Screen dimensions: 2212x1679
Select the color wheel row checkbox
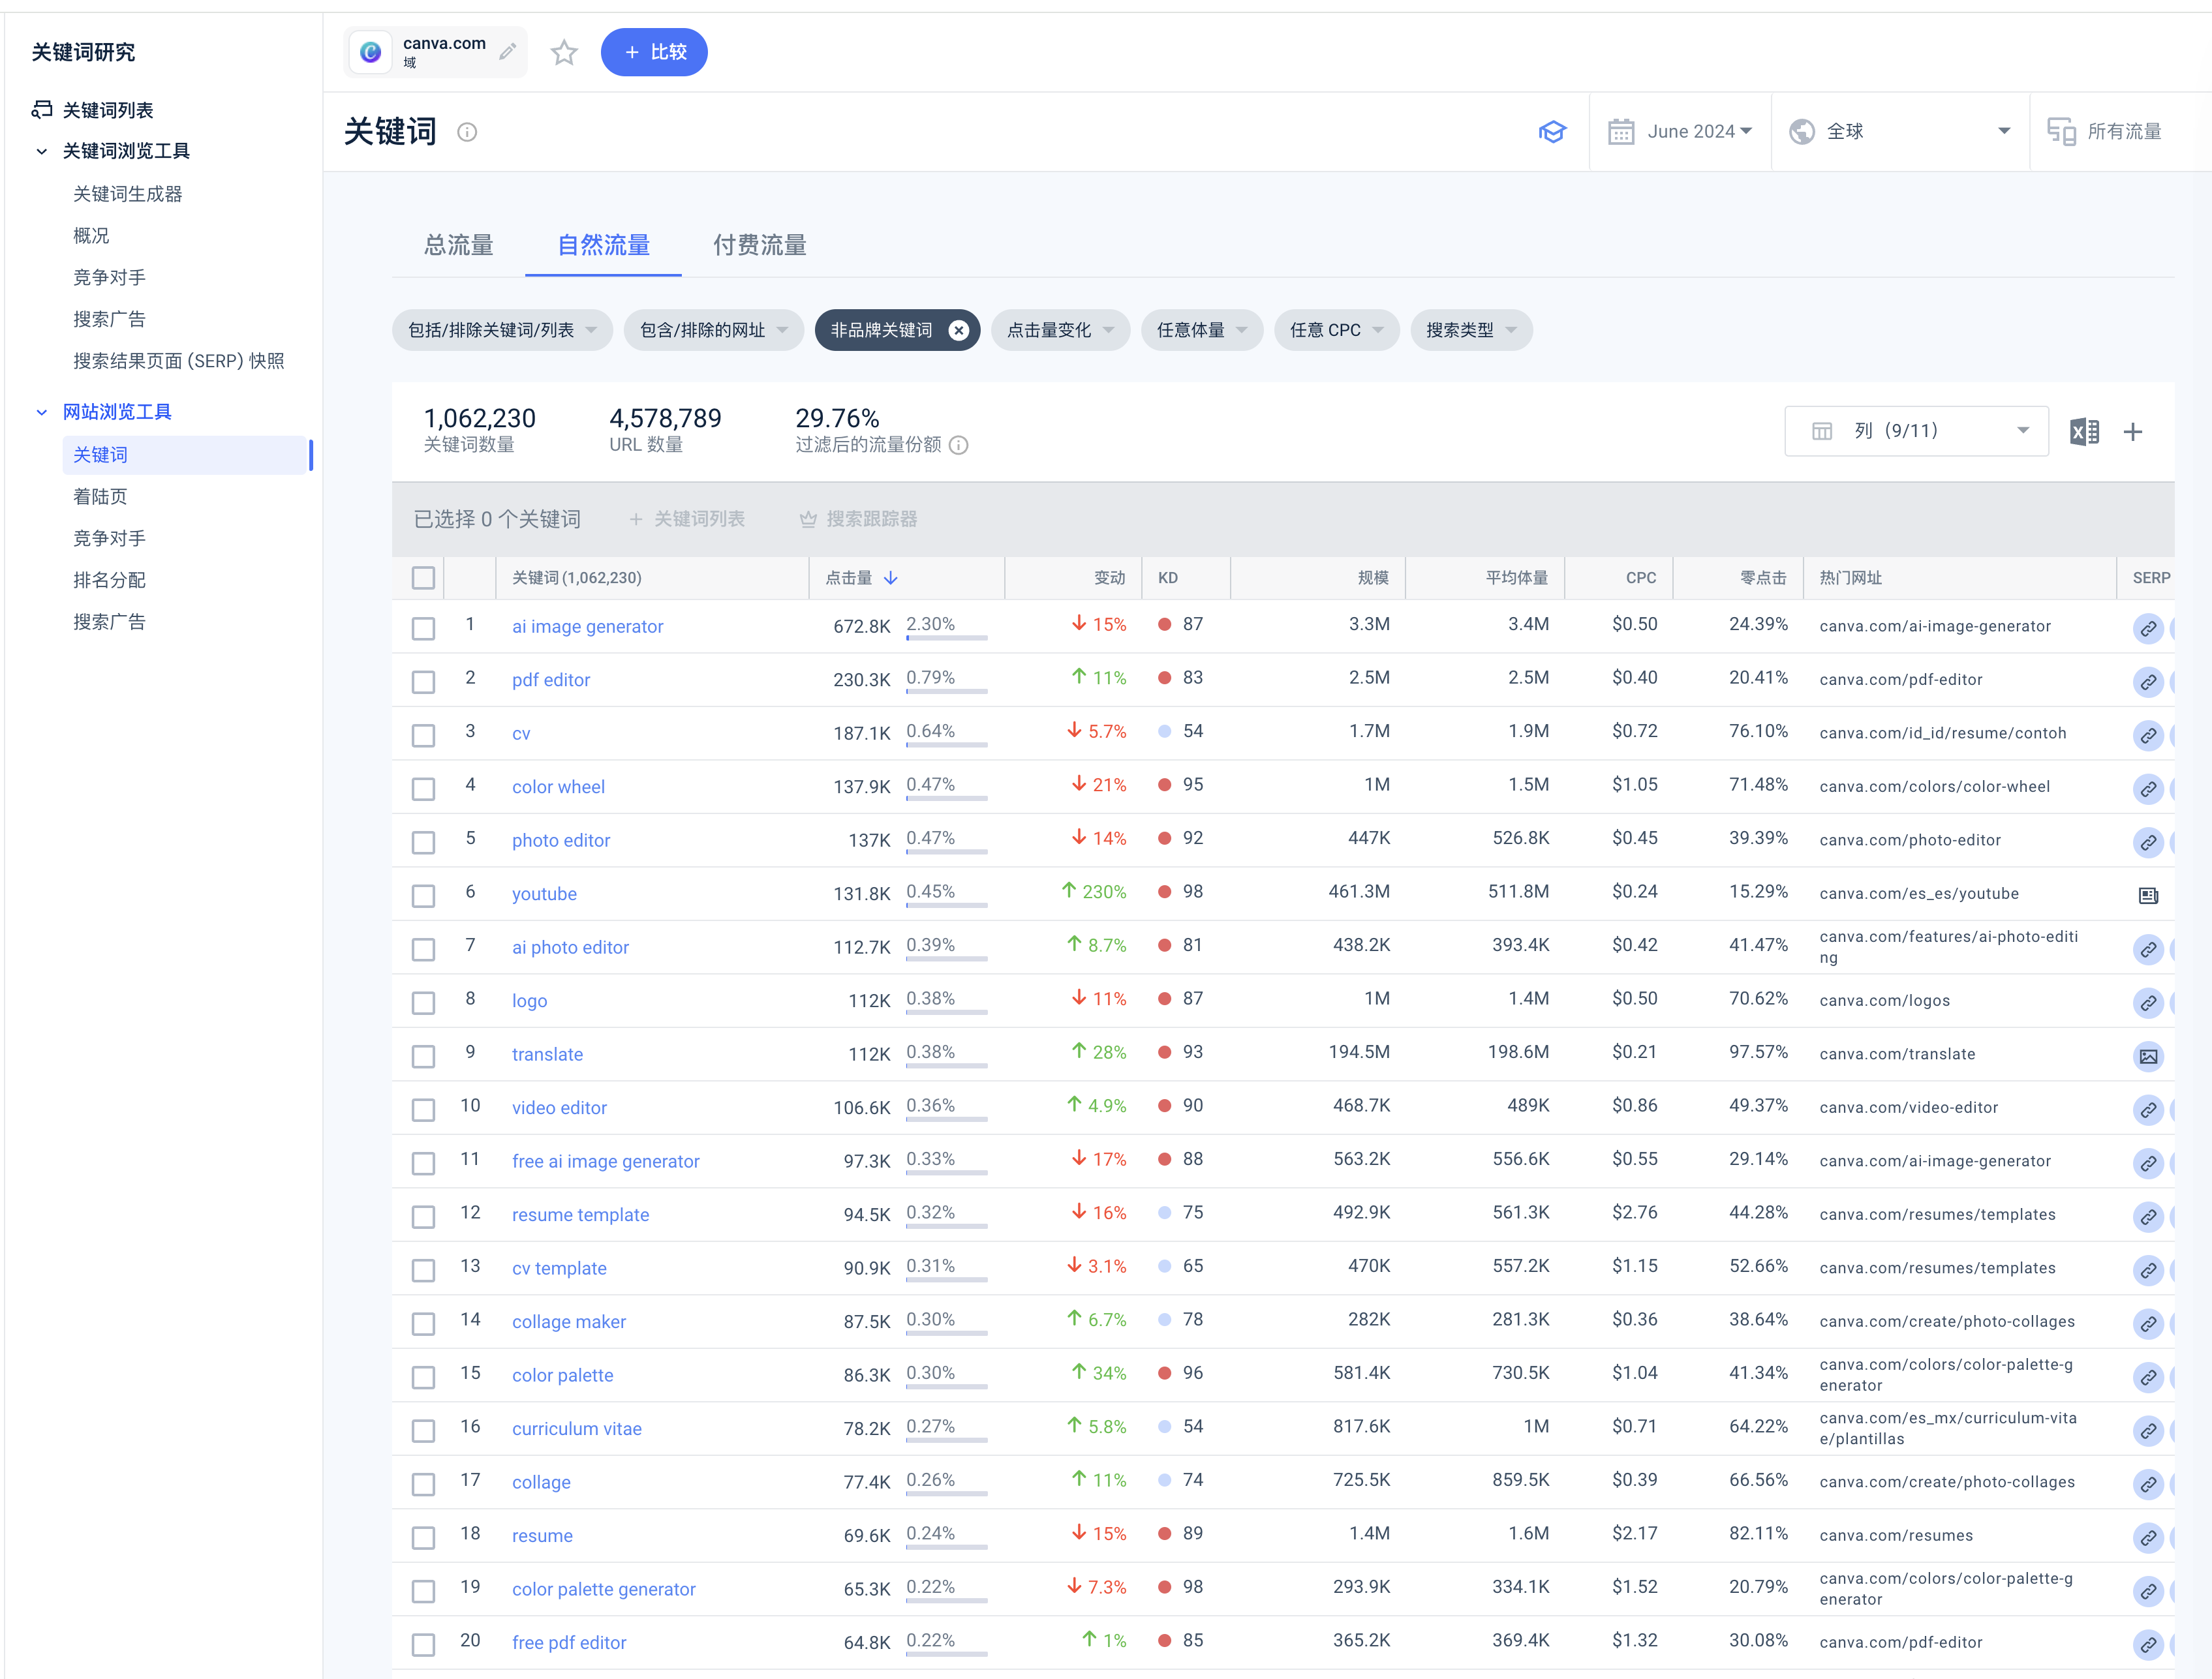pos(424,789)
